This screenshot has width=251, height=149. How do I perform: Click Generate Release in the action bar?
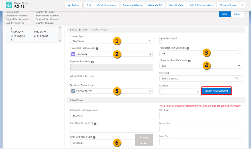coord(132,5)
